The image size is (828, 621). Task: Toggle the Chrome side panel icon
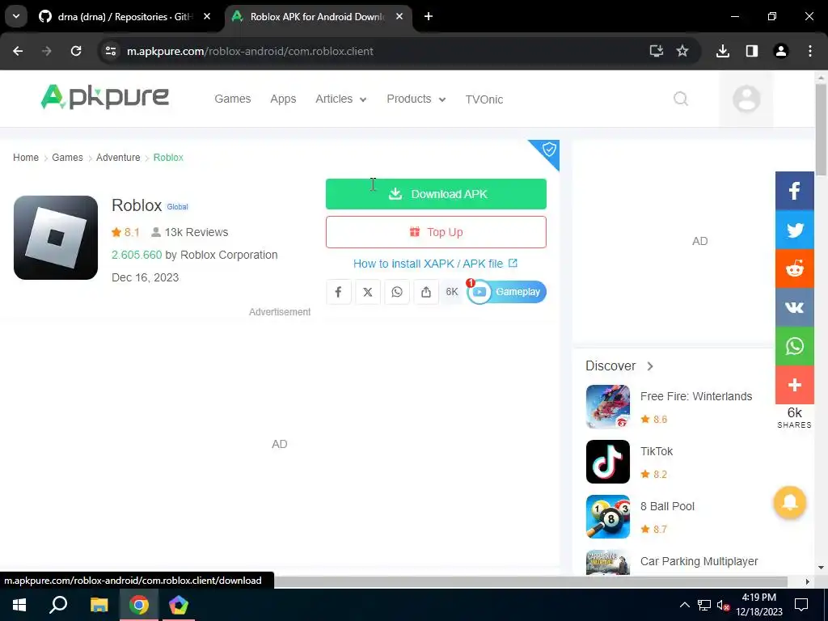pos(751,51)
